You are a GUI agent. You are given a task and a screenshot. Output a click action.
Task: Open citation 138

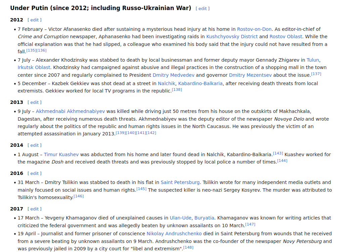[x=177, y=89]
